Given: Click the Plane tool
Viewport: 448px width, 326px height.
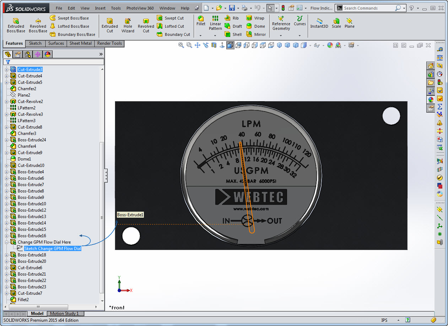Looking at the screenshot, I should click(x=350, y=23).
